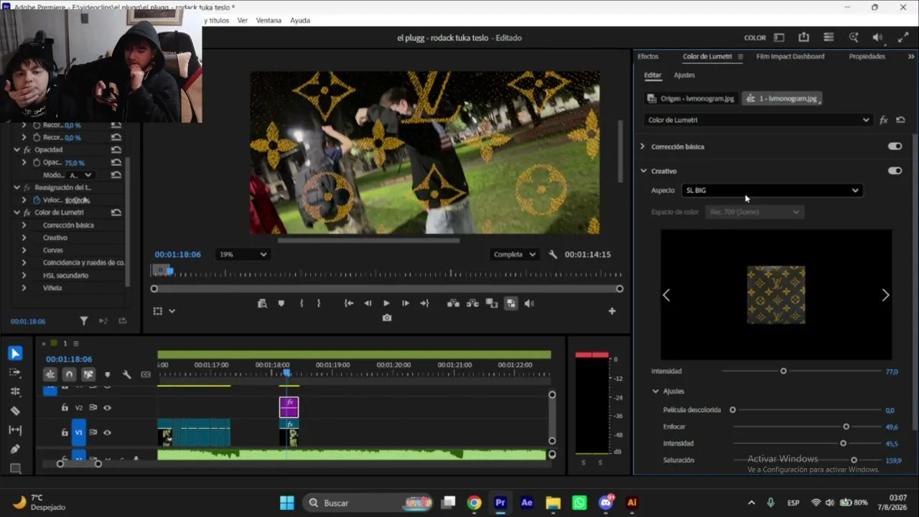Open the Completa playback resolution dropdown
The width and height of the screenshot is (919, 517).
tap(514, 254)
